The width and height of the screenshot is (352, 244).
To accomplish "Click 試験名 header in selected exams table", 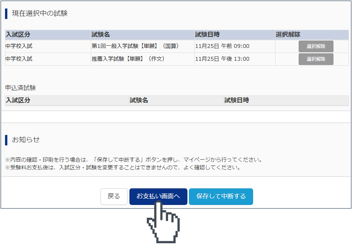I will [100, 34].
